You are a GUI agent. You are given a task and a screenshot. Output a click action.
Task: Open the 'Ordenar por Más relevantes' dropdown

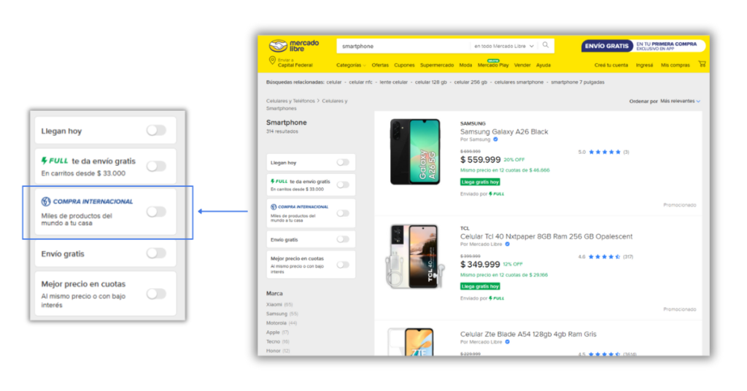[680, 101]
